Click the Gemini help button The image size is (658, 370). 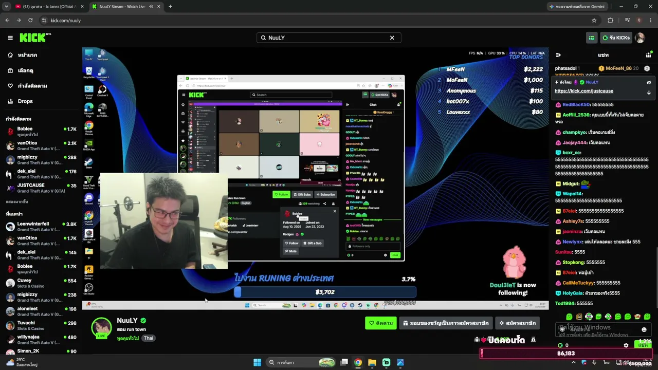(578, 7)
